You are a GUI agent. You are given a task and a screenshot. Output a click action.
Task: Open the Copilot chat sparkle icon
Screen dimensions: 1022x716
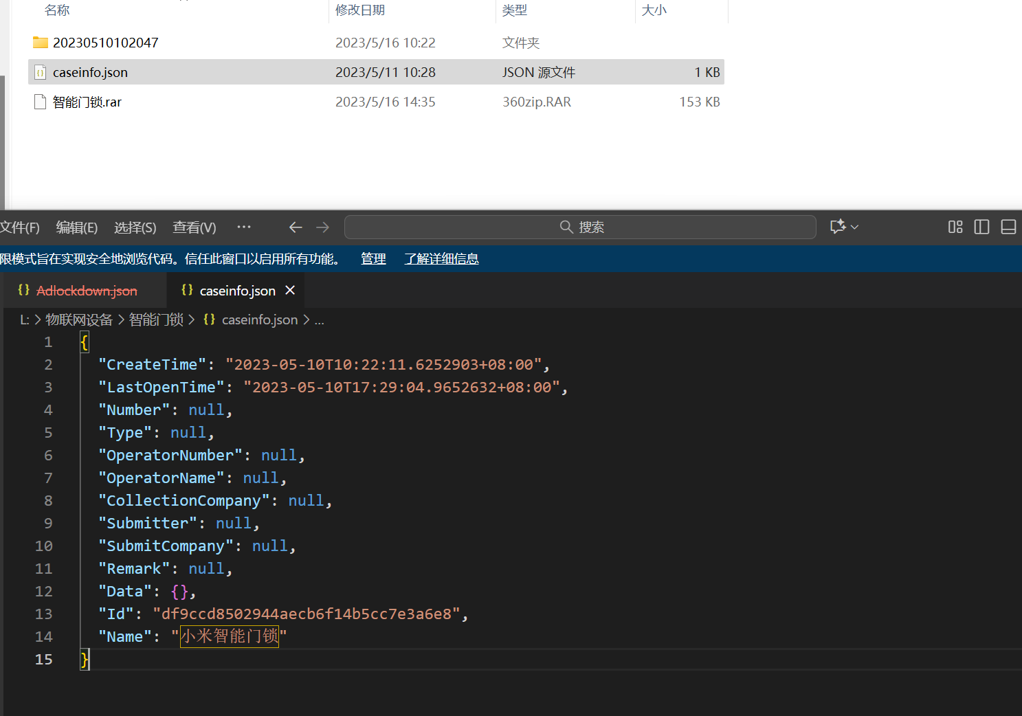(837, 227)
